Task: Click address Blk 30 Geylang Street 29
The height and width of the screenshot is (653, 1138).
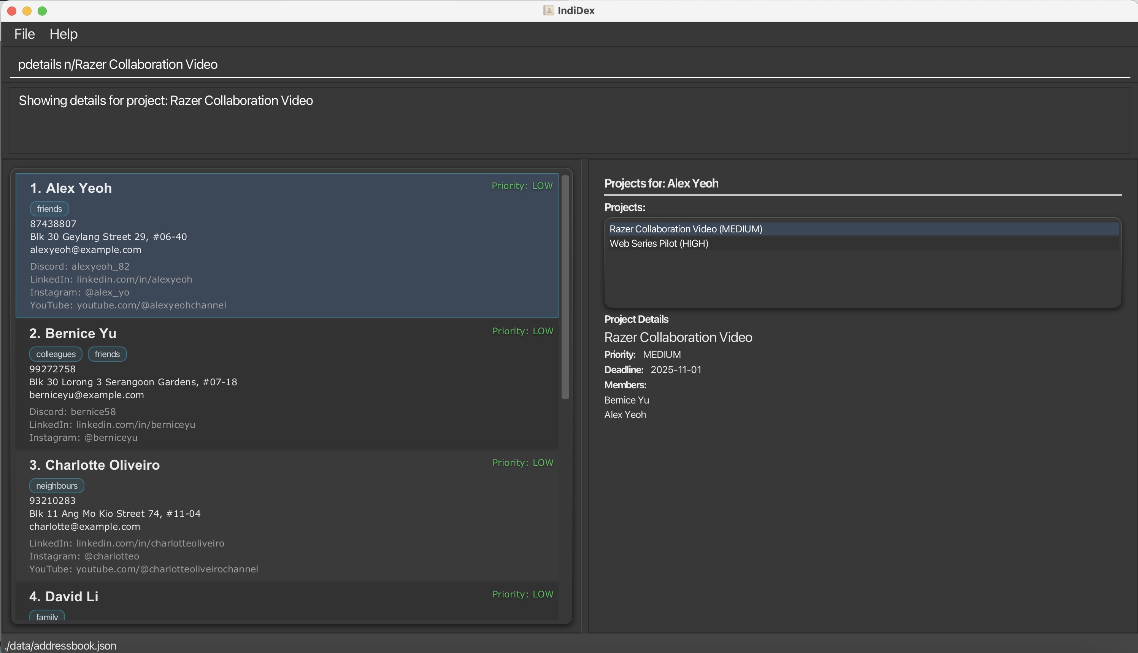Action: pyautogui.click(x=108, y=237)
